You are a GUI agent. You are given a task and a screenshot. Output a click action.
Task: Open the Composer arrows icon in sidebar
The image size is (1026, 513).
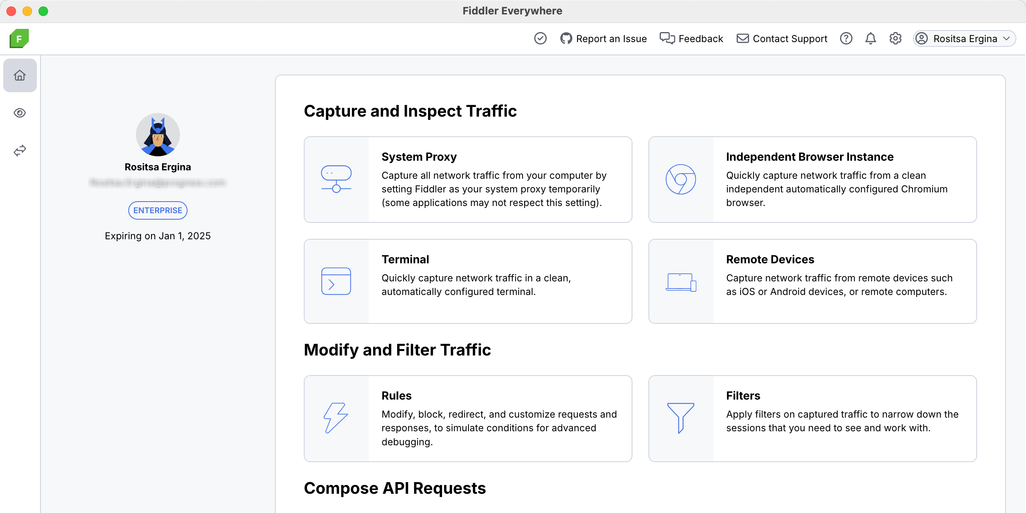pyautogui.click(x=20, y=150)
